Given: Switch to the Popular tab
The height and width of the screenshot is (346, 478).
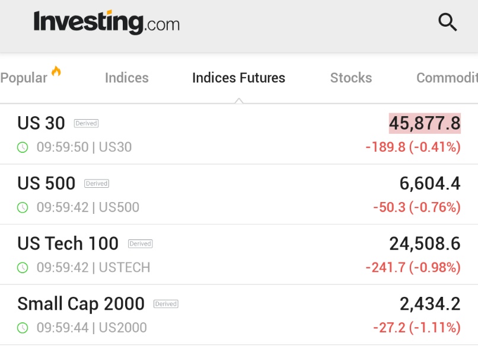Looking at the screenshot, I should click(x=24, y=78).
